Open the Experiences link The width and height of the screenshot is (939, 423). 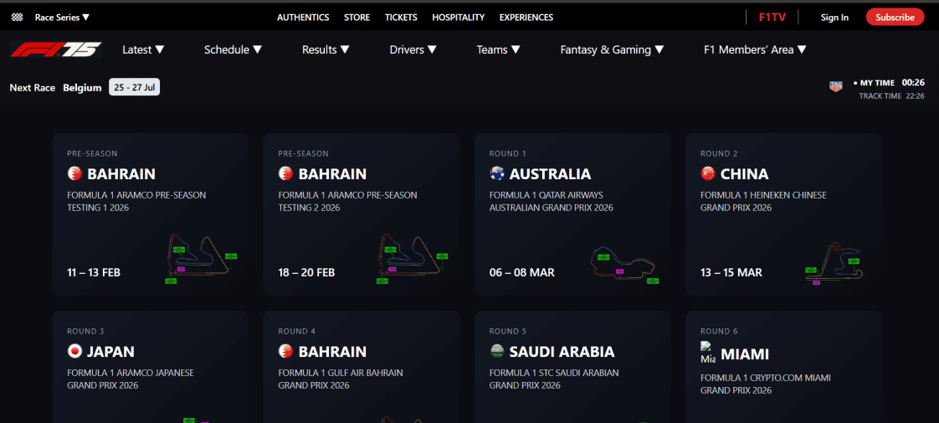[526, 18]
